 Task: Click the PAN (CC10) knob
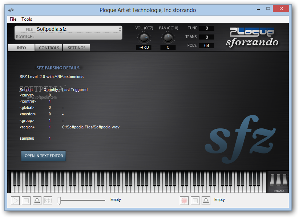(168, 38)
